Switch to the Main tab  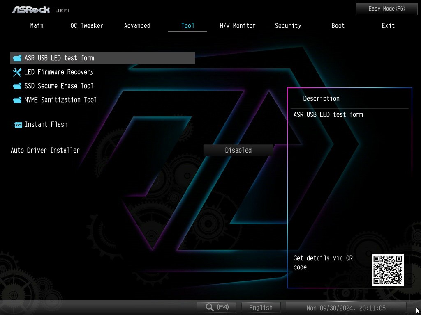[37, 26]
